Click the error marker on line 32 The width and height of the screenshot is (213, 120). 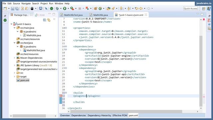61,96
